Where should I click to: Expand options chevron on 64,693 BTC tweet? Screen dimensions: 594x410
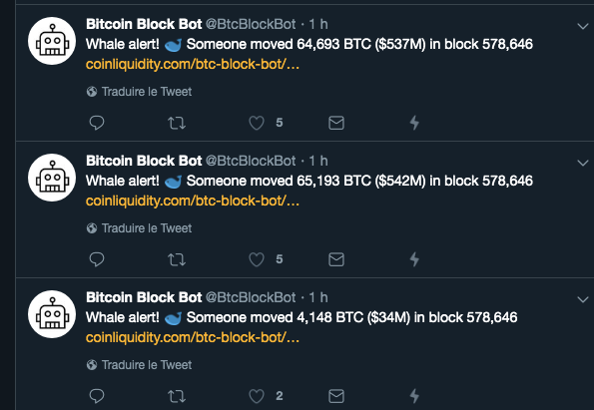pos(583,26)
